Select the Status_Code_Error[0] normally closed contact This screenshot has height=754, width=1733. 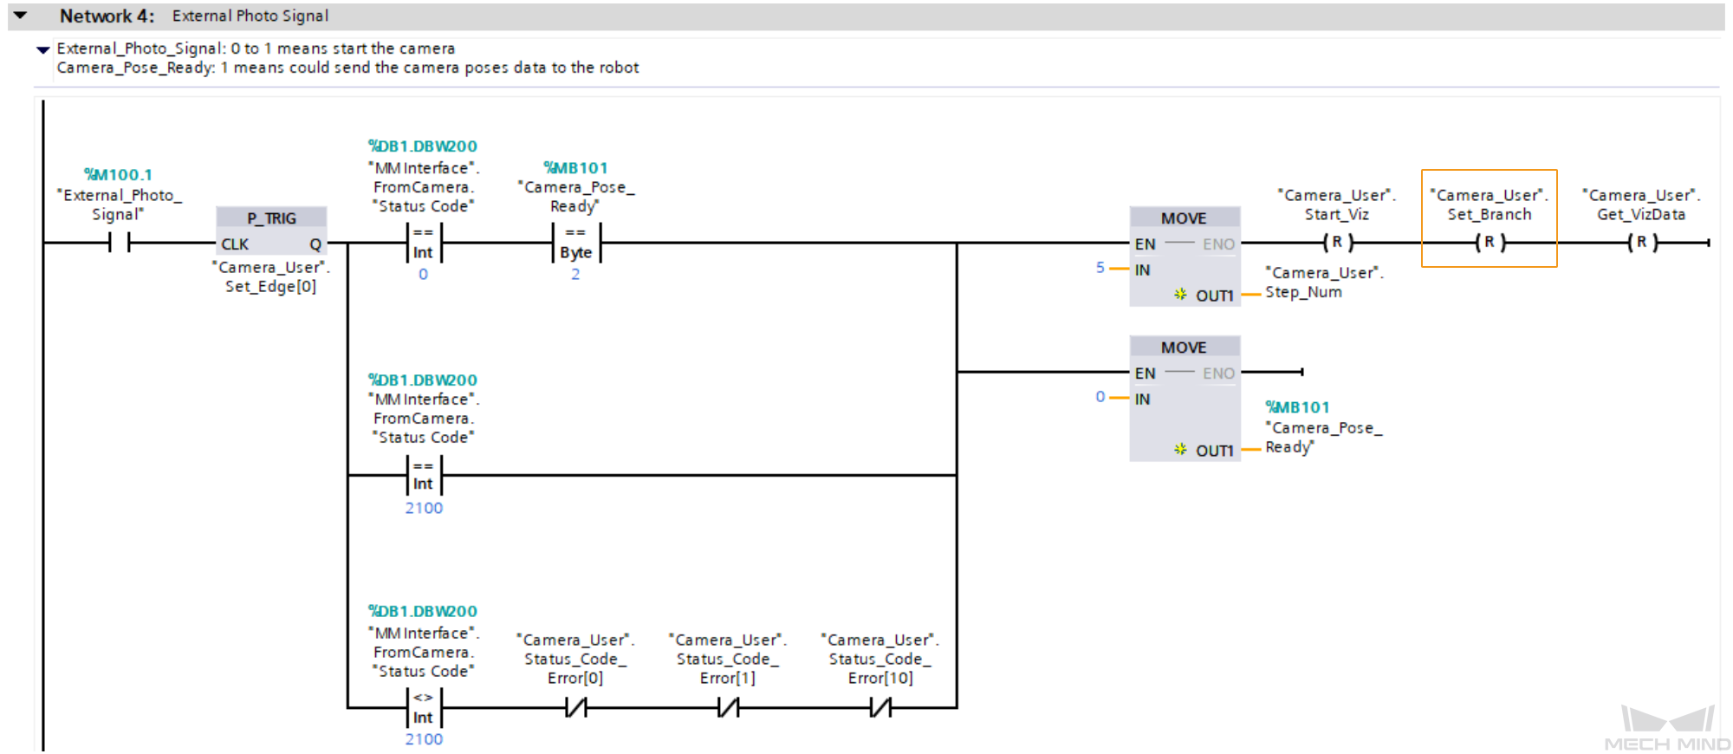(x=575, y=708)
